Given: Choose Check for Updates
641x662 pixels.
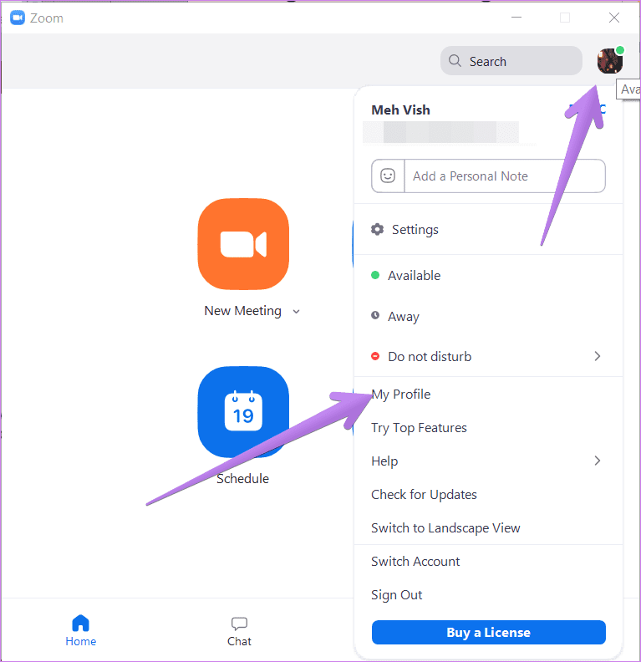Looking at the screenshot, I should pos(488,494).
